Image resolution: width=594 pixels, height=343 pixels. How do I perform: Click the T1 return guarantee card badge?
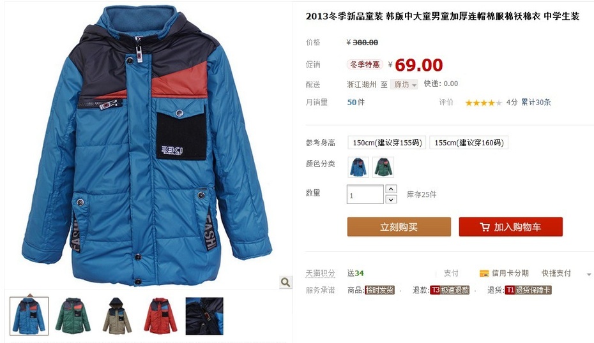[x=528, y=290]
